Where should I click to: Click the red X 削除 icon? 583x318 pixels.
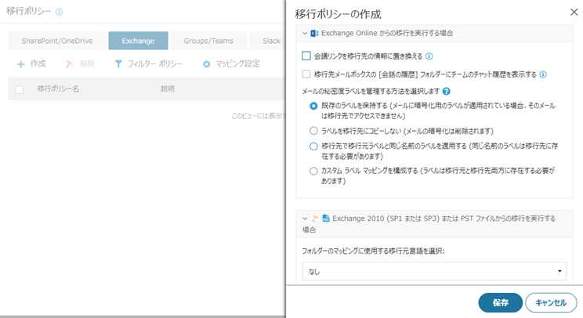[70, 64]
